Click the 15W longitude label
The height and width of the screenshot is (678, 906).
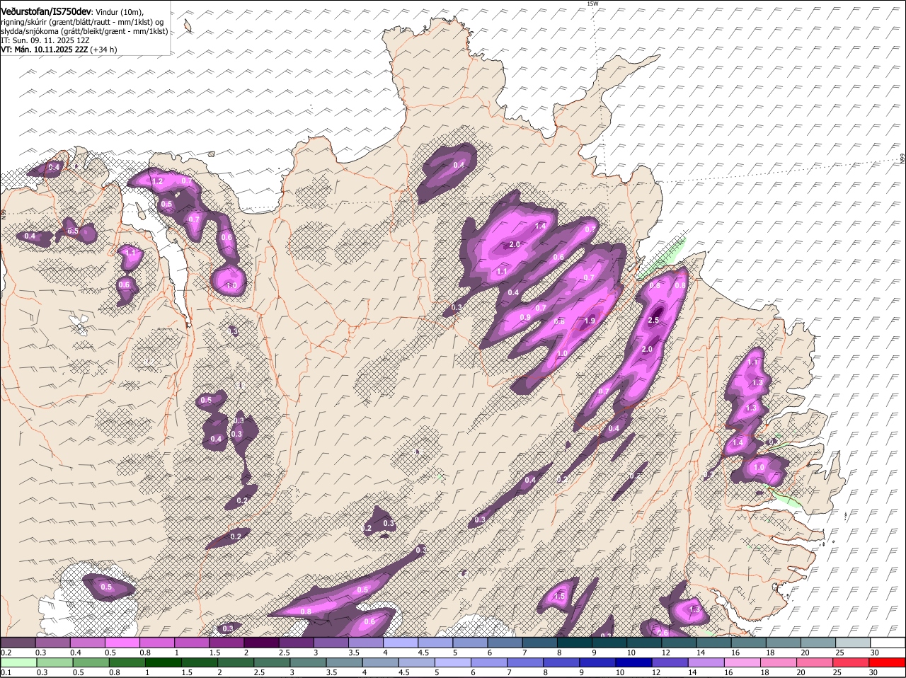(592, 4)
